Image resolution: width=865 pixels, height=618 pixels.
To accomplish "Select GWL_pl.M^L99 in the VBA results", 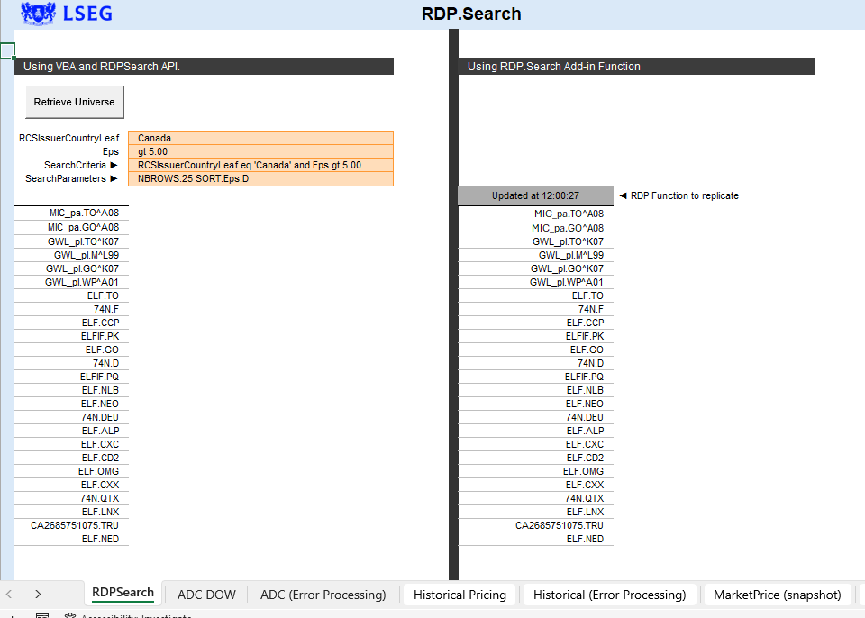I will click(71, 255).
